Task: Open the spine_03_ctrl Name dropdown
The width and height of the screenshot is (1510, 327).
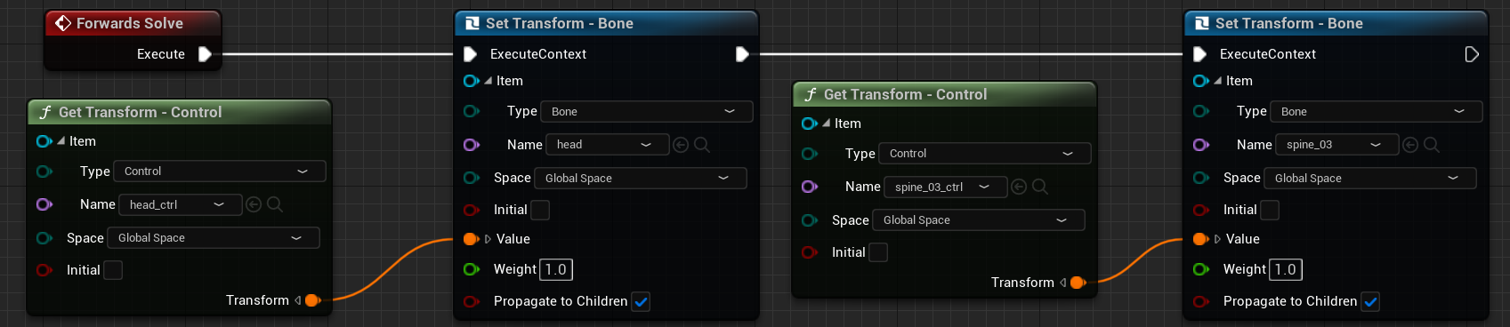Action: tap(946, 187)
